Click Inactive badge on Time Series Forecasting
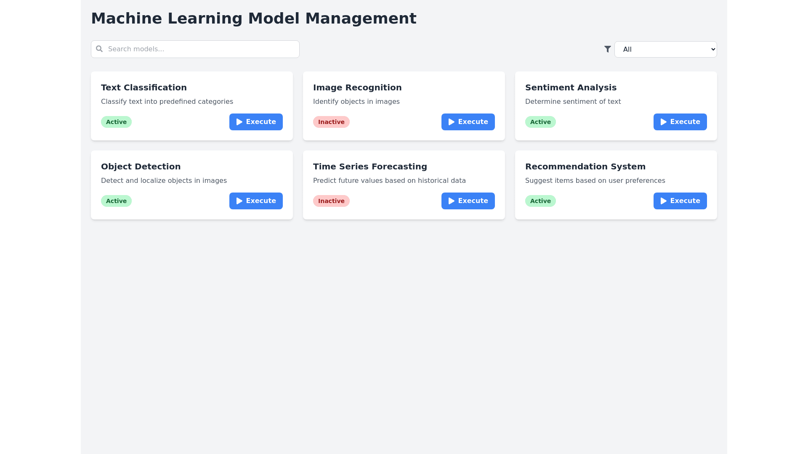Image resolution: width=808 pixels, height=454 pixels. pos(331,201)
